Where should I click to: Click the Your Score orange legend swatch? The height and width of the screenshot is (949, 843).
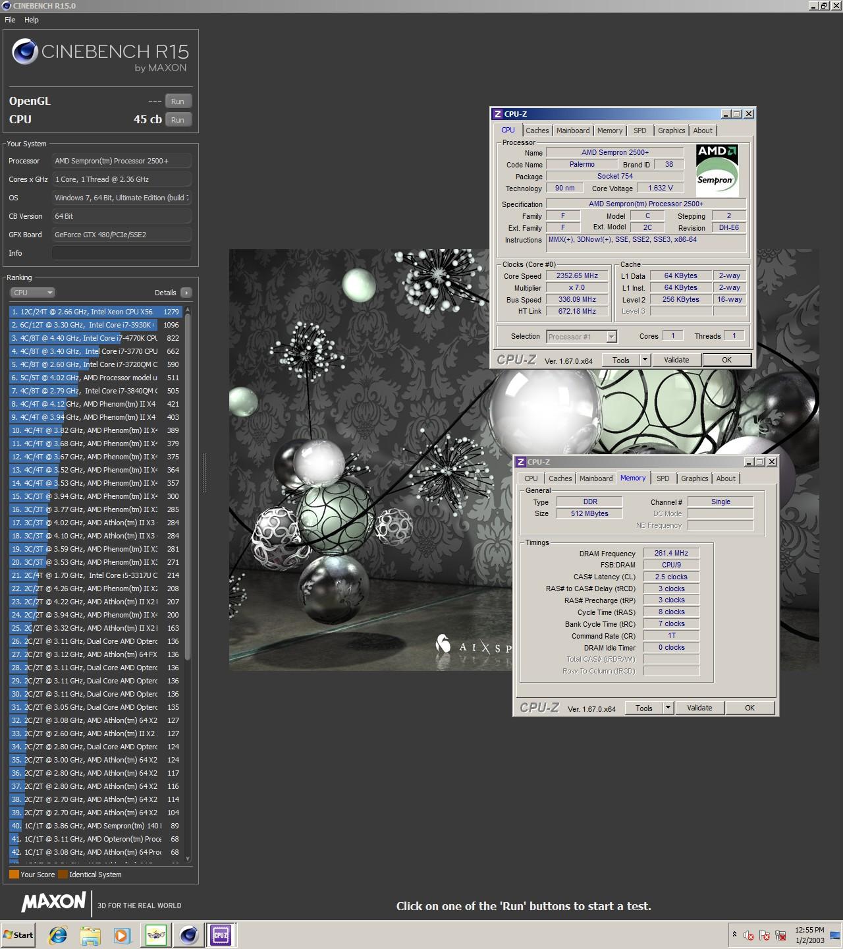click(14, 875)
